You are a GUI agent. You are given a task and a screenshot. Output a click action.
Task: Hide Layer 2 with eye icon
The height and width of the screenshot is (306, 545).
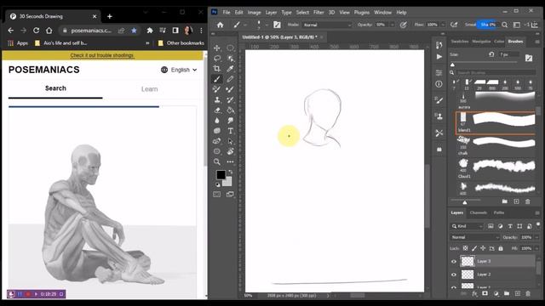(454, 275)
